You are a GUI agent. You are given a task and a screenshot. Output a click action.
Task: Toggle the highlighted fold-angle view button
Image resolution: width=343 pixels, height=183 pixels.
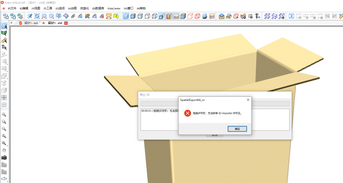[x=161, y=16]
